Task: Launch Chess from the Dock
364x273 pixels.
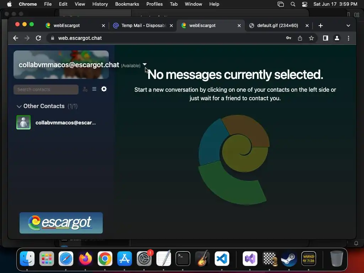Action: point(269,259)
